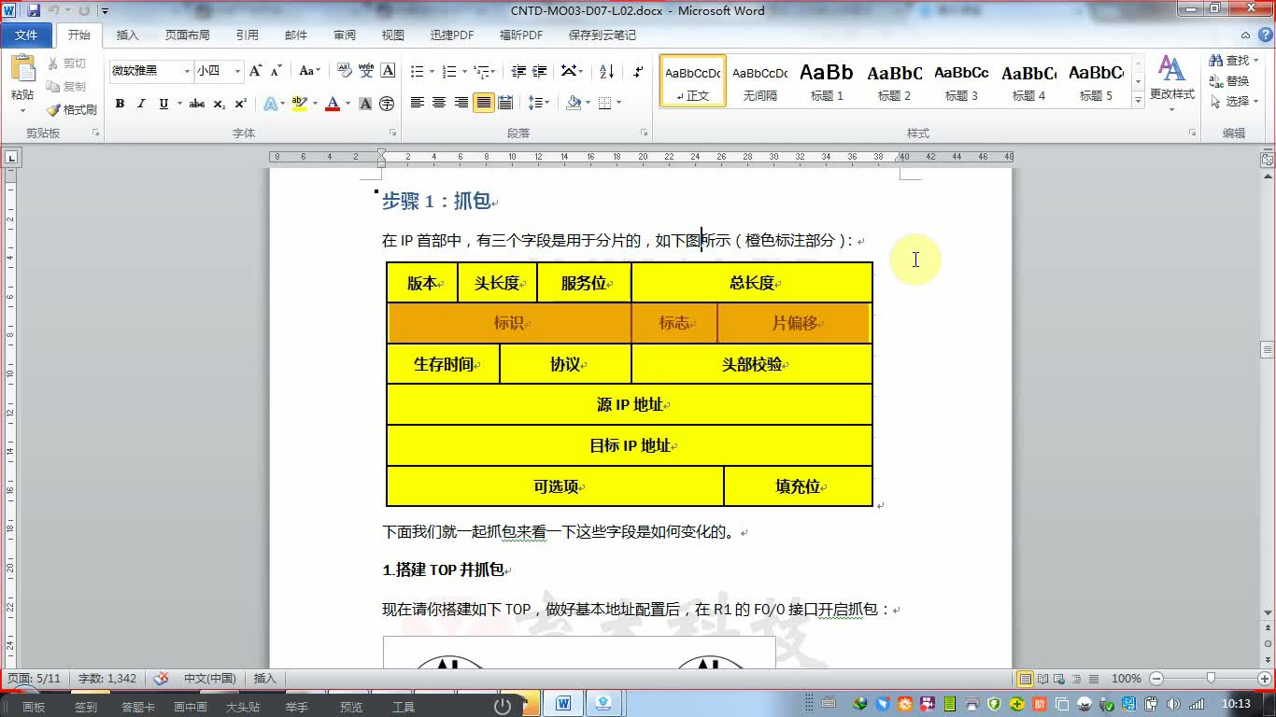This screenshot has width=1276, height=717.
Task: Click the spelling check status icon
Action: click(x=161, y=679)
